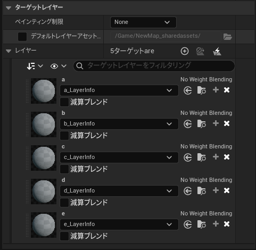Enable 減算ブレンド for layer e
Viewport: 256px width, 250px height.
tap(64, 236)
